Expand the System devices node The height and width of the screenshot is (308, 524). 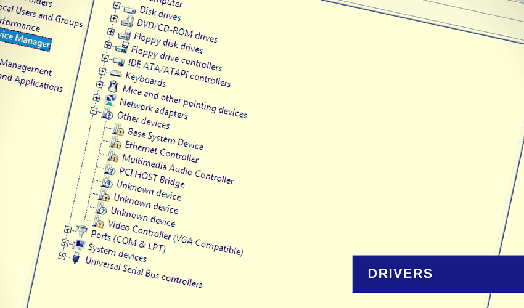(64, 243)
